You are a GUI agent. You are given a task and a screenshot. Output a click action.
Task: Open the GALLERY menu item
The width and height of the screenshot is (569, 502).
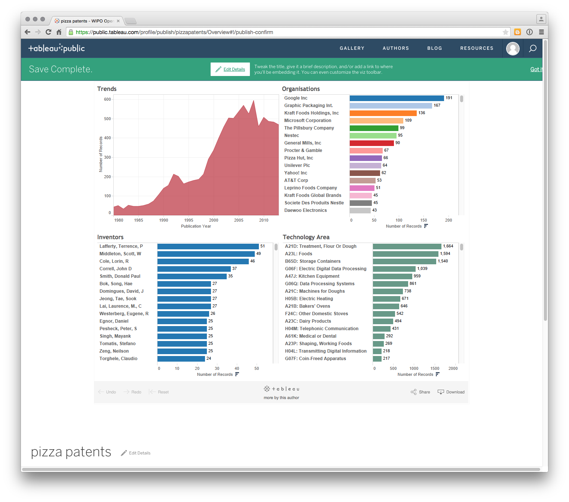pos(352,48)
